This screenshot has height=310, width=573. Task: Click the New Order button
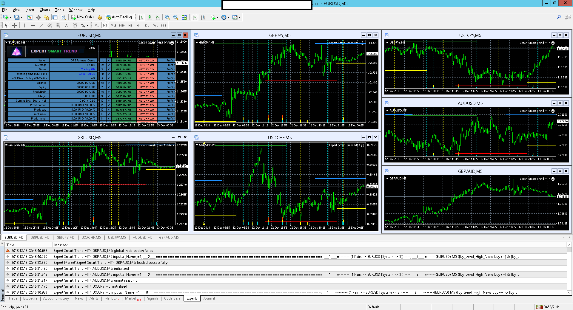pos(83,17)
